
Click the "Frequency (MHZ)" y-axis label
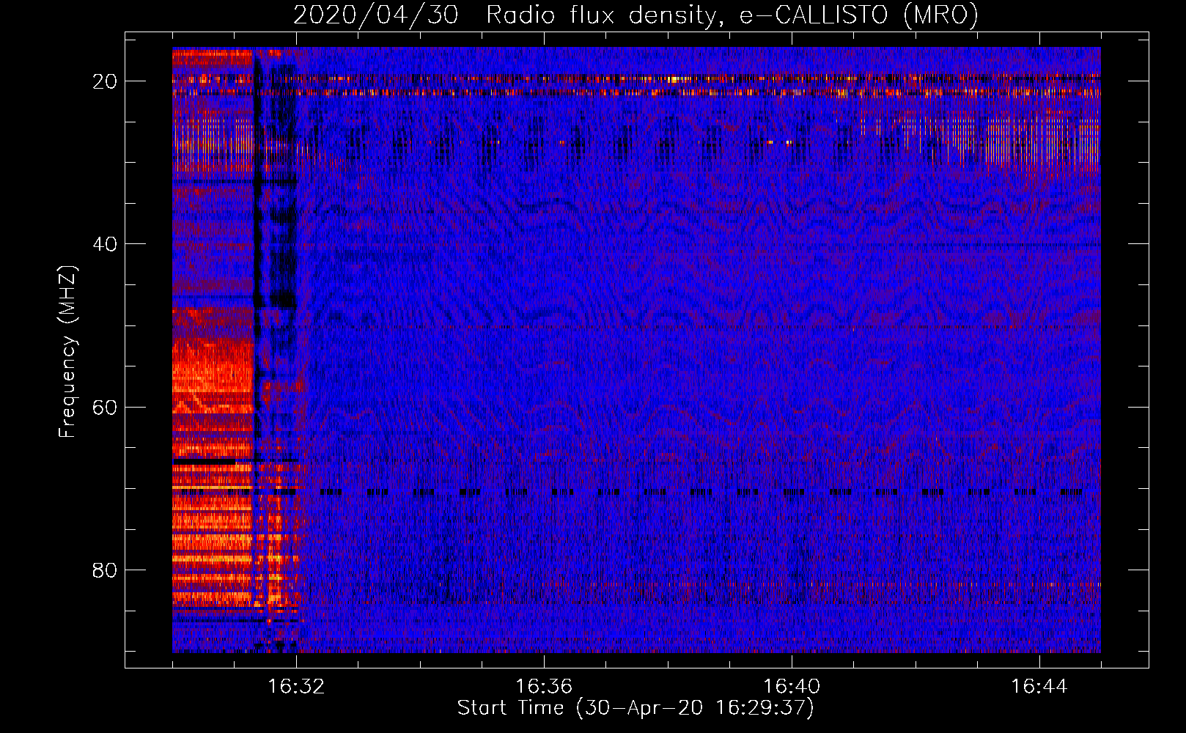click(x=67, y=352)
